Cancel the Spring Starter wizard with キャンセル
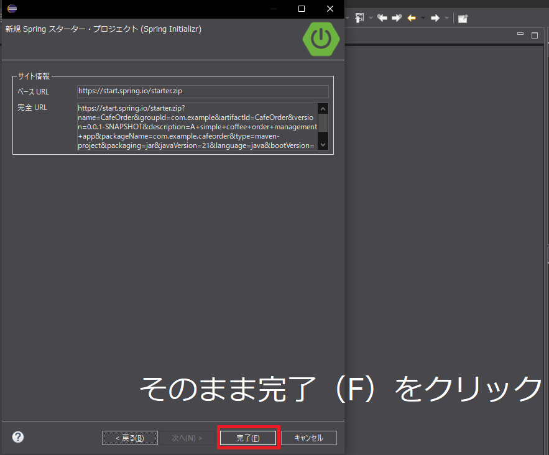The height and width of the screenshot is (455, 549). point(309,438)
